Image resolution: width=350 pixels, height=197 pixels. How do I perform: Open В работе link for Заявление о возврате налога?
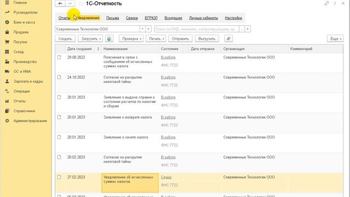pos(168,117)
